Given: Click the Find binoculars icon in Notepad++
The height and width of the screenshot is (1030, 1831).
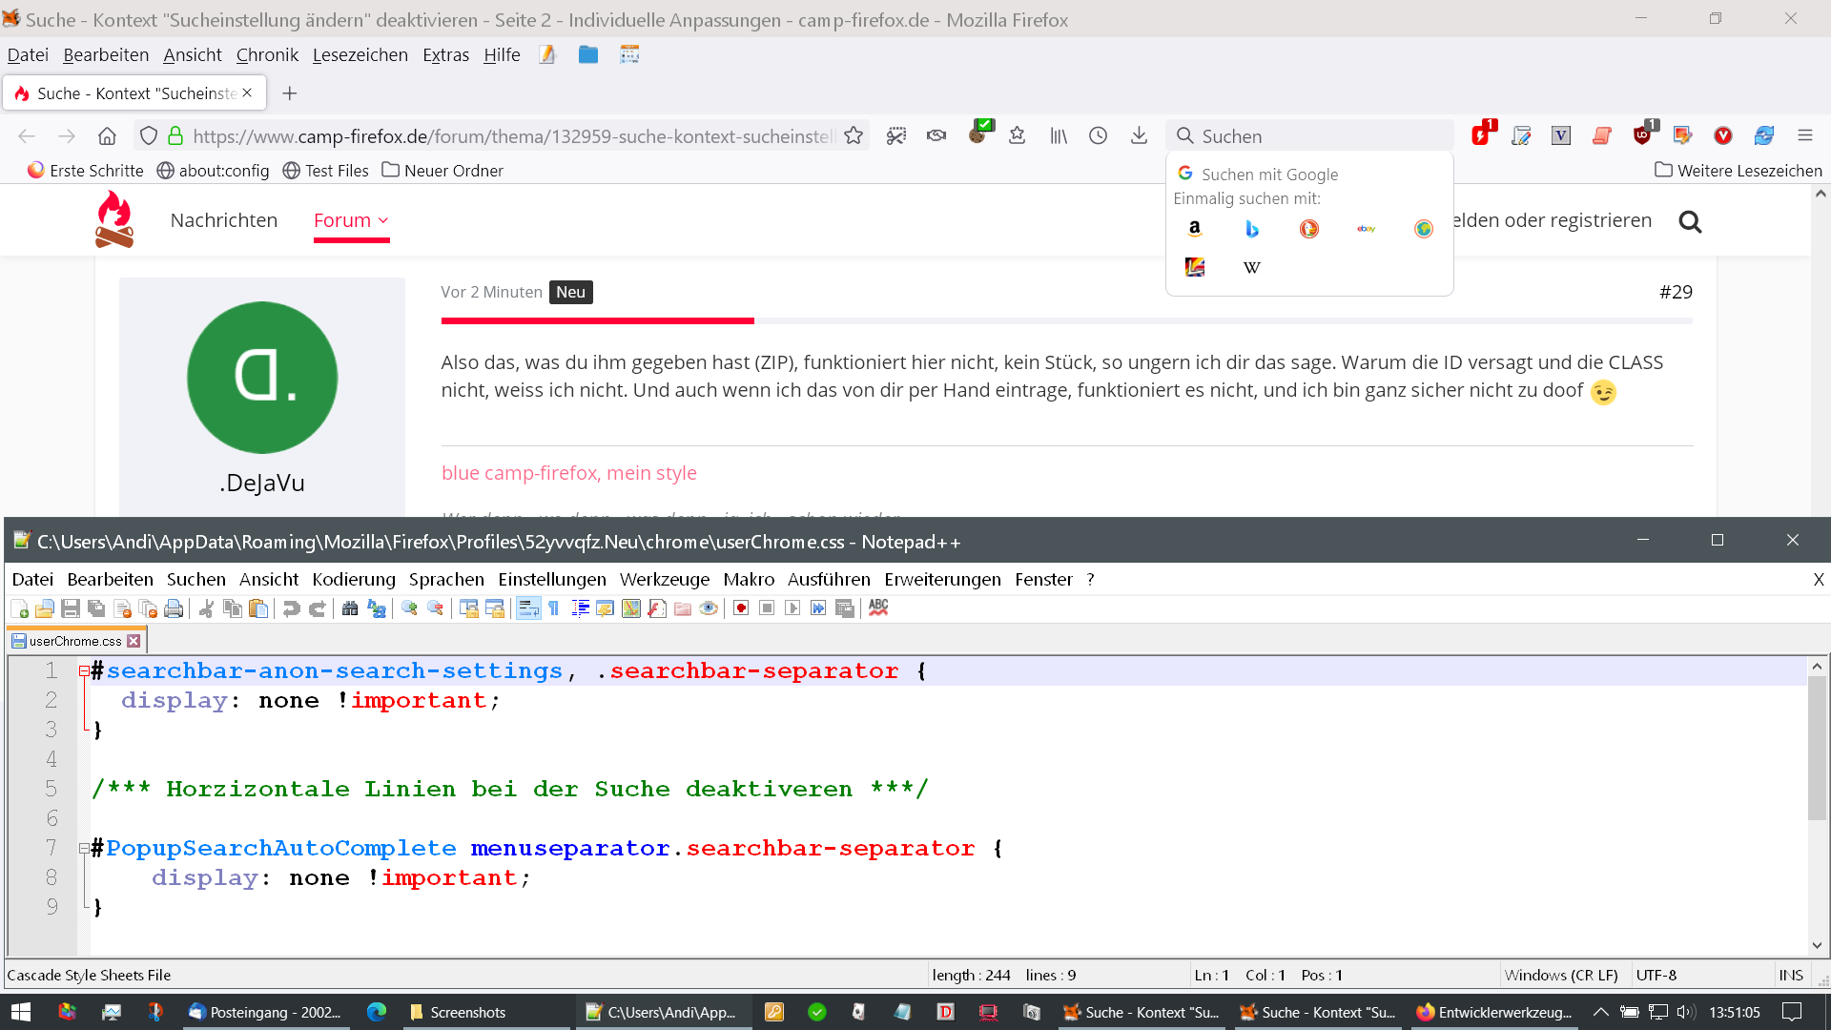Looking at the screenshot, I should [350, 608].
